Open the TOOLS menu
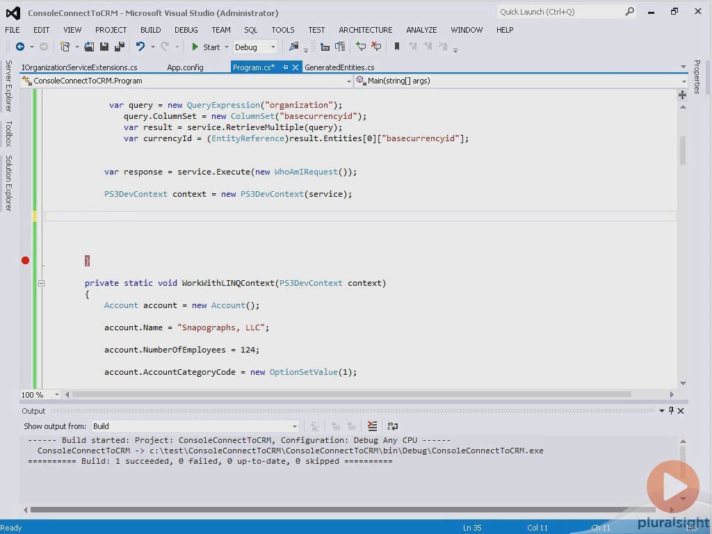 point(283,30)
